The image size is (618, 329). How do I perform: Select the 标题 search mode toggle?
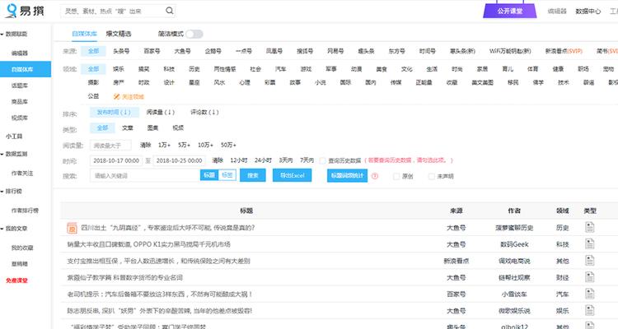pos(209,175)
